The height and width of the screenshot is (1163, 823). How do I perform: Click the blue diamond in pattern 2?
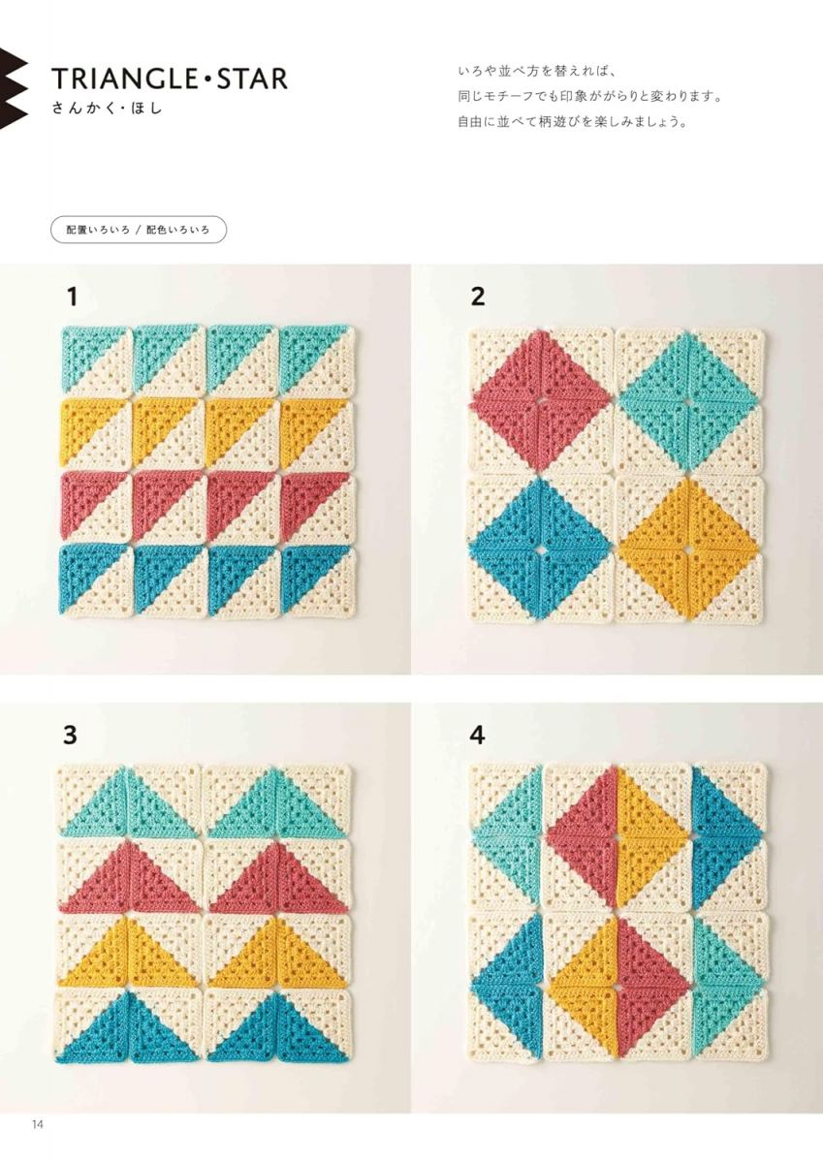coord(541,550)
